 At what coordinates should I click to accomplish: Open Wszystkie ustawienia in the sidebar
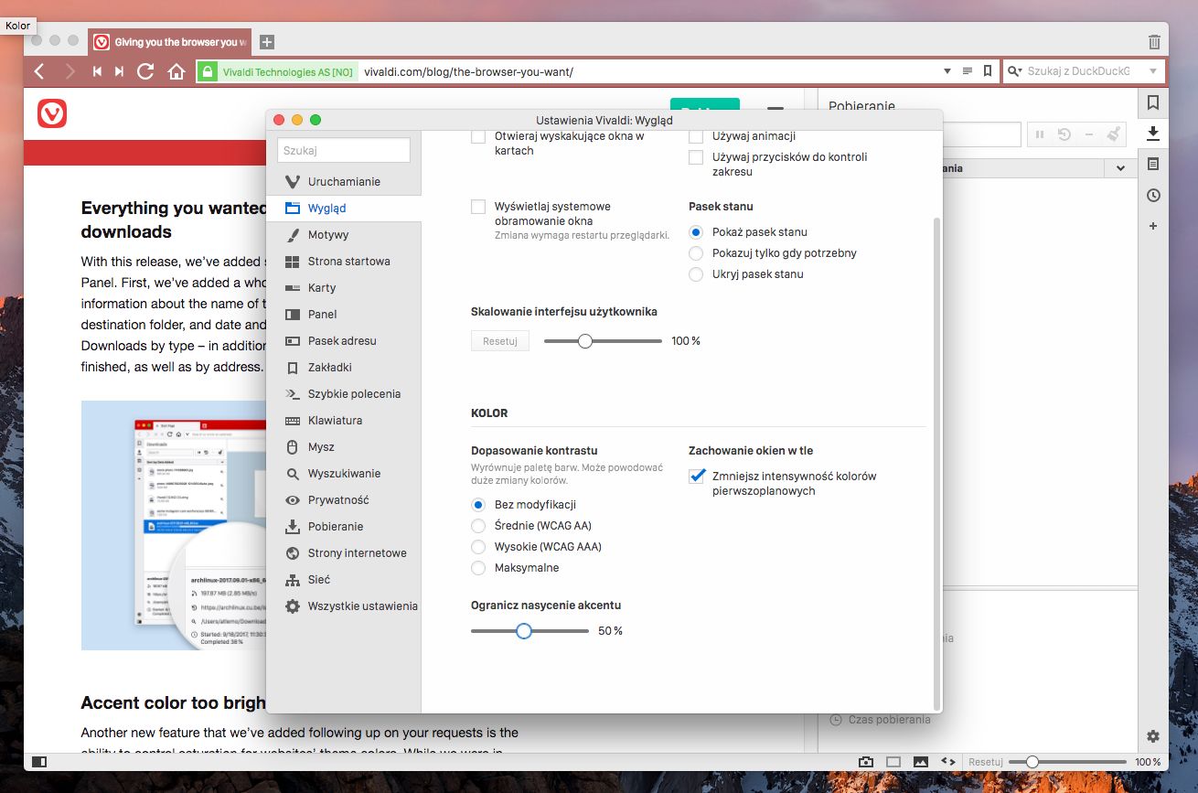pos(344,606)
